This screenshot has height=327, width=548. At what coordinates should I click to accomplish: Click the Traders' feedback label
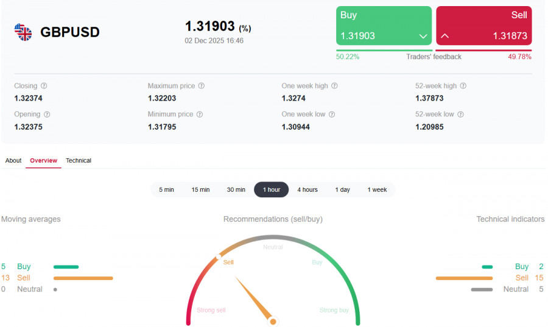tap(434, 57)
